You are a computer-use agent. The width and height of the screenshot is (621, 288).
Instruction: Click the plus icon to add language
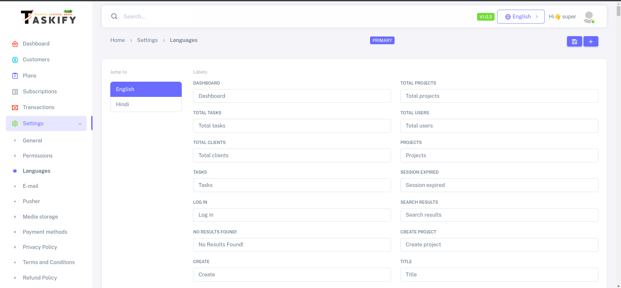click(x=591, y=41)
